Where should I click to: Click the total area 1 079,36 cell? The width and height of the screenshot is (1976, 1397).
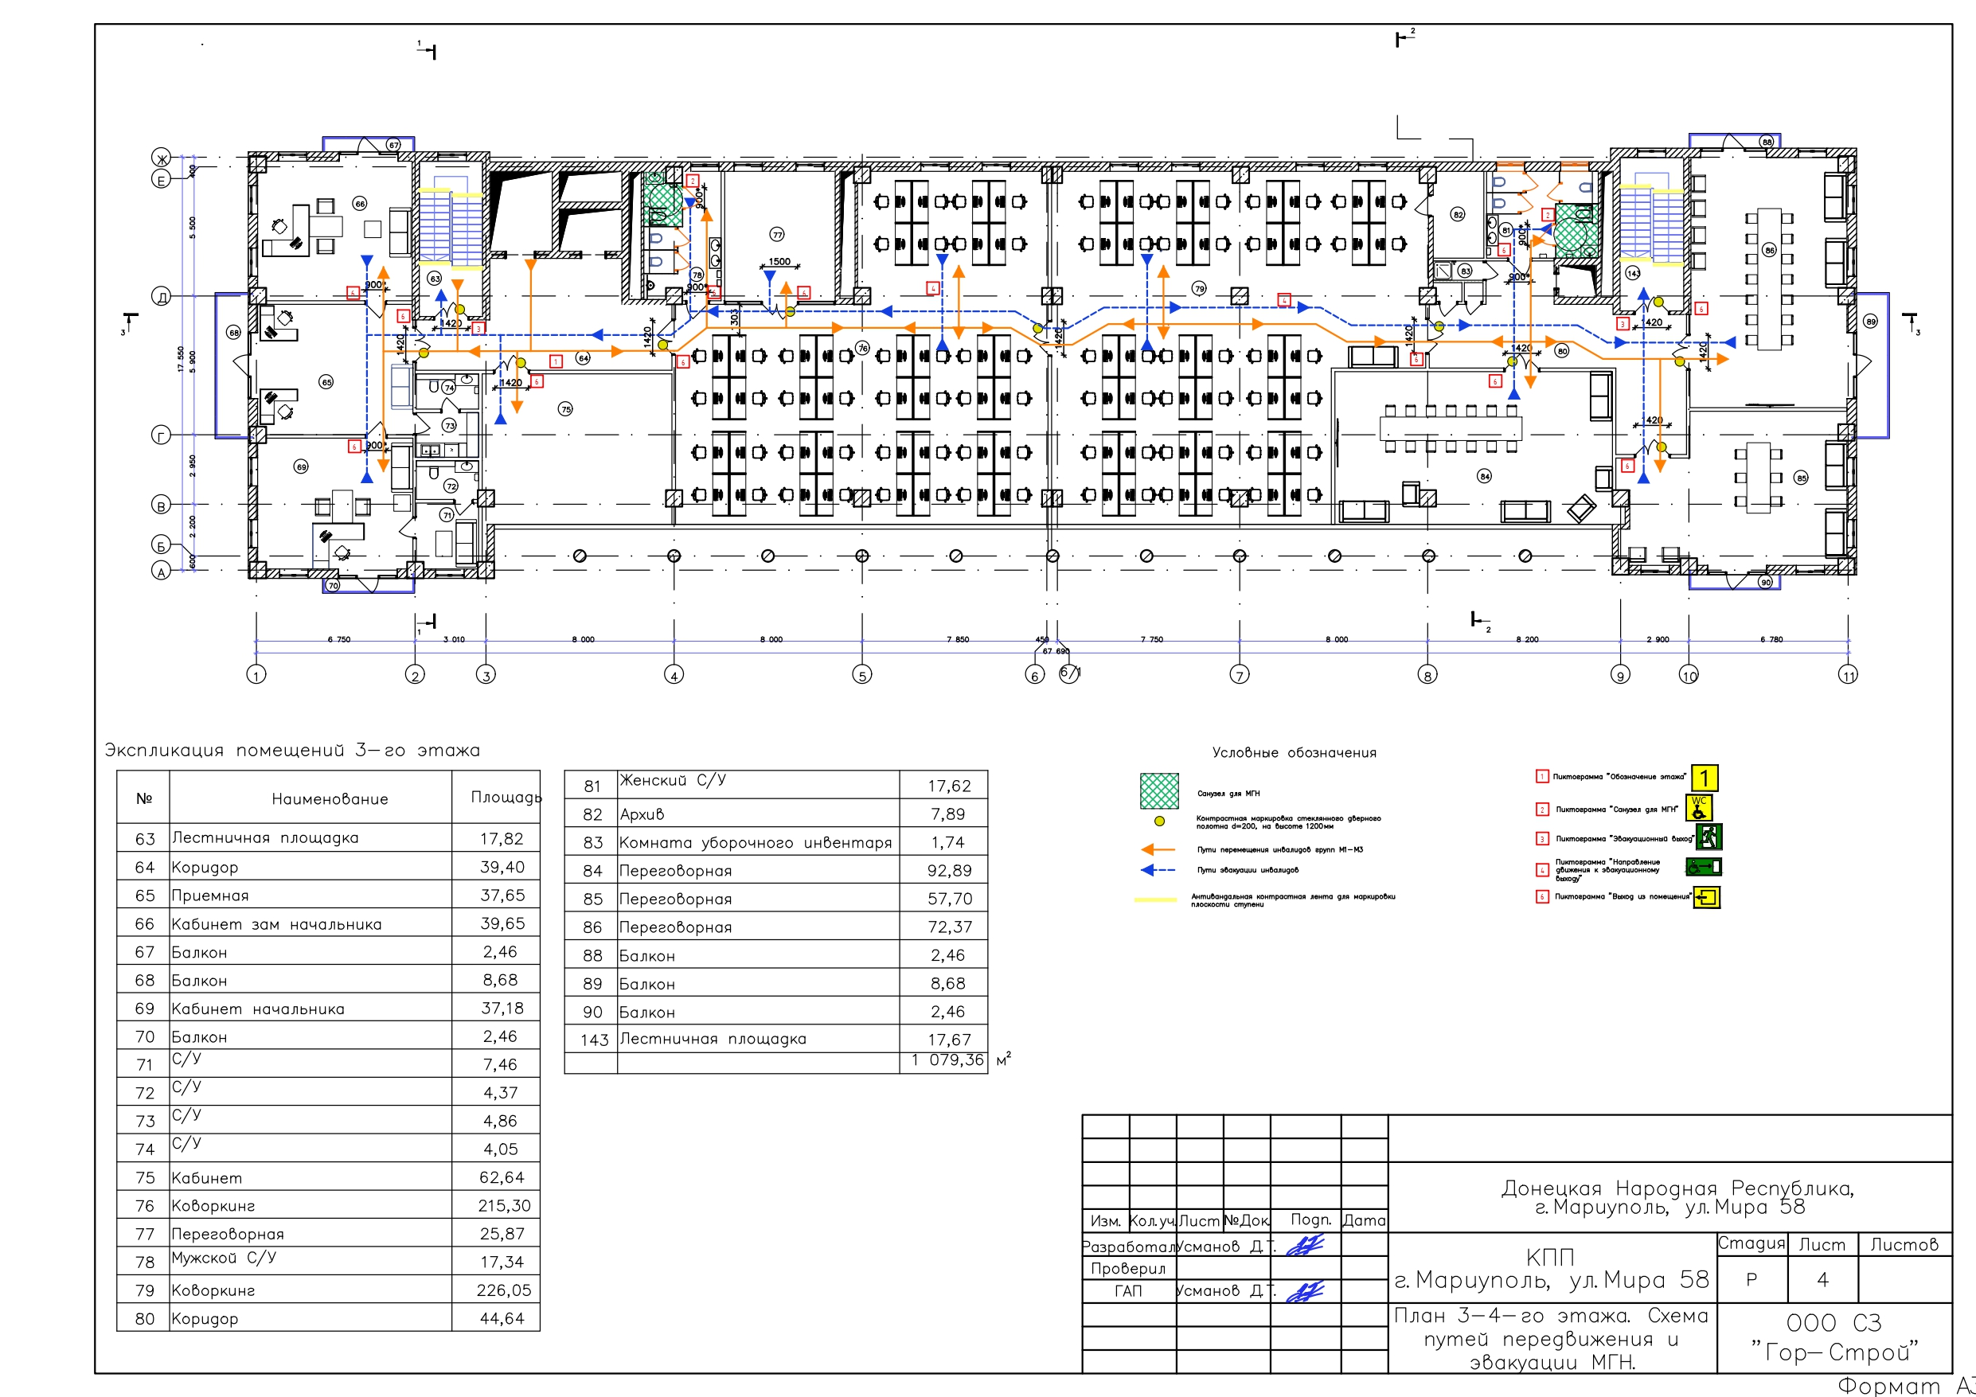(947, 1060)
